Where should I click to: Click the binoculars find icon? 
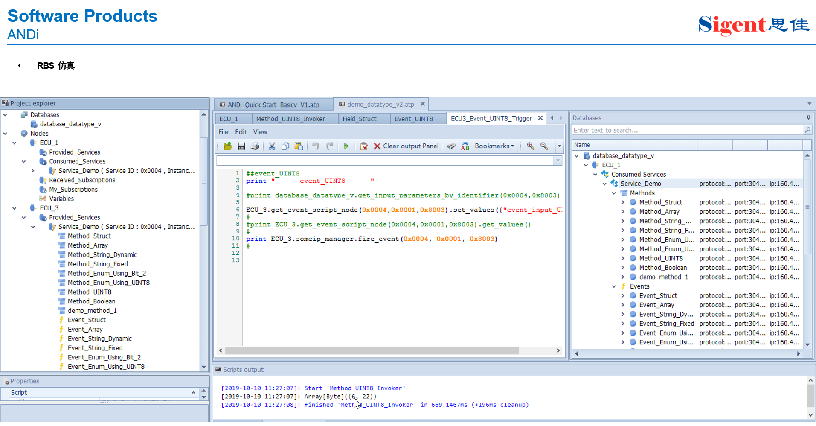pyautogui.click(x=451, y=146)
